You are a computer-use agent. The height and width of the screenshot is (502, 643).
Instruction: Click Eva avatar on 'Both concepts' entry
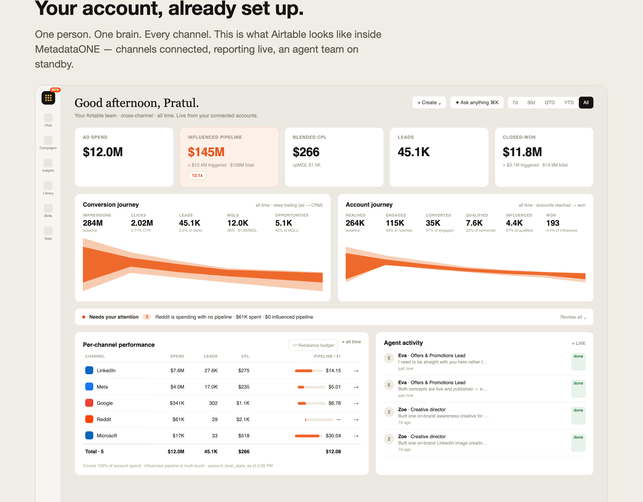(x=389, y=385)
